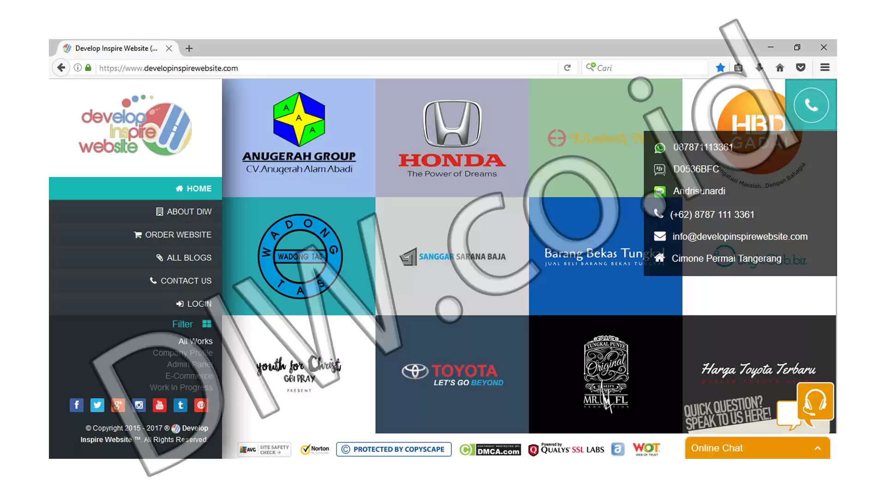The height and width of the screenshot is (498, 886).
Task: Click the BlackBerry PIN D0536BFC
Action: (x=696, y=169)
